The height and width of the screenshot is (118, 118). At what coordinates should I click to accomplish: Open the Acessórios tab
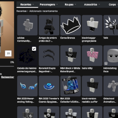(92, 4)
